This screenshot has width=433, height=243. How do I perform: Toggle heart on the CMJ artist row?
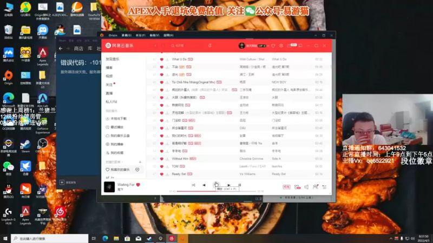162,128
